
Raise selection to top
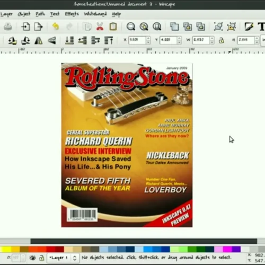pos(109,40)
